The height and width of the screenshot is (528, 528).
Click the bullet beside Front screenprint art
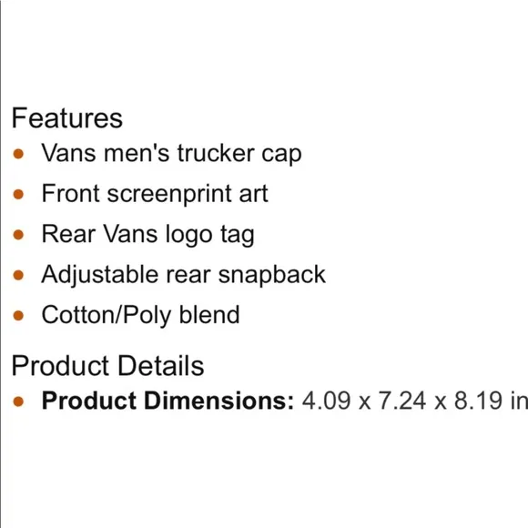[18, 194]
